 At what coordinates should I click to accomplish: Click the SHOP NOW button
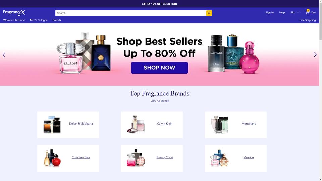(160, 68)
